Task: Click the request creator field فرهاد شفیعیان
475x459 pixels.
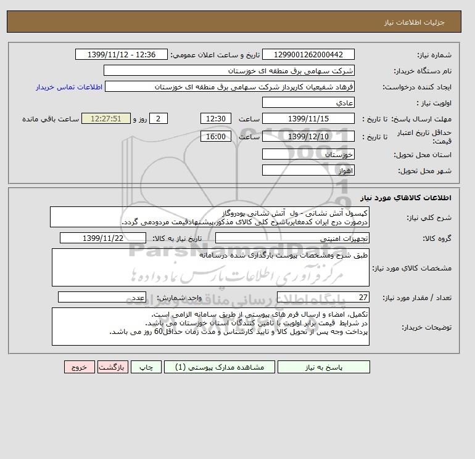Action: pyautogui.click(x=229, y=86)
